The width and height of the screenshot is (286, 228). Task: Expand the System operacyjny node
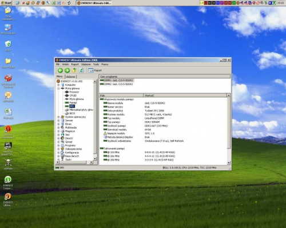coord(58,117)
